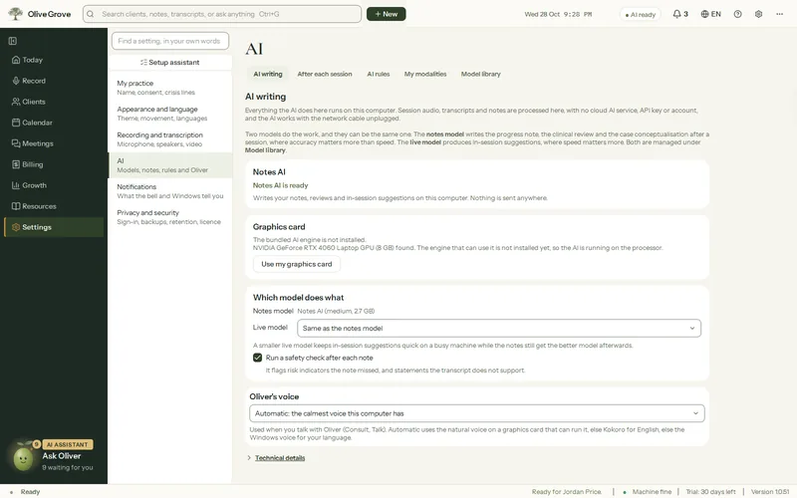
Task: Click the Ask Oliver label
Action: pyautogui.click(x=62, y=456)
